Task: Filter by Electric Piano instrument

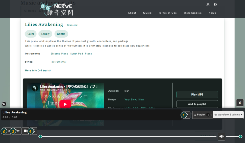Action: (x=59, y=54)
